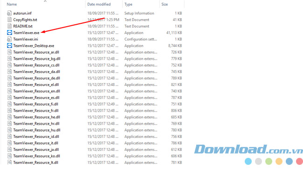
Task: Click the README.txt document icon
Action: [9, 26]
